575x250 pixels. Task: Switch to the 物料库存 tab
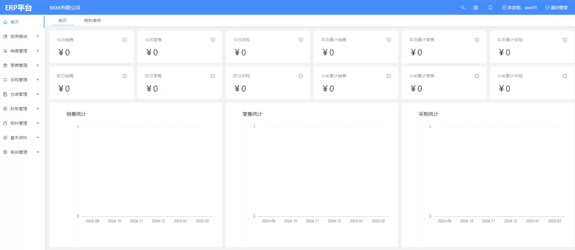coord(92,21)
